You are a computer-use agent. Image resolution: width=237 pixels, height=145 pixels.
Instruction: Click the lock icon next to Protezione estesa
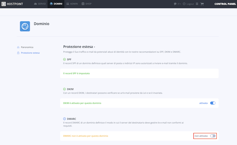click(18, 53)
